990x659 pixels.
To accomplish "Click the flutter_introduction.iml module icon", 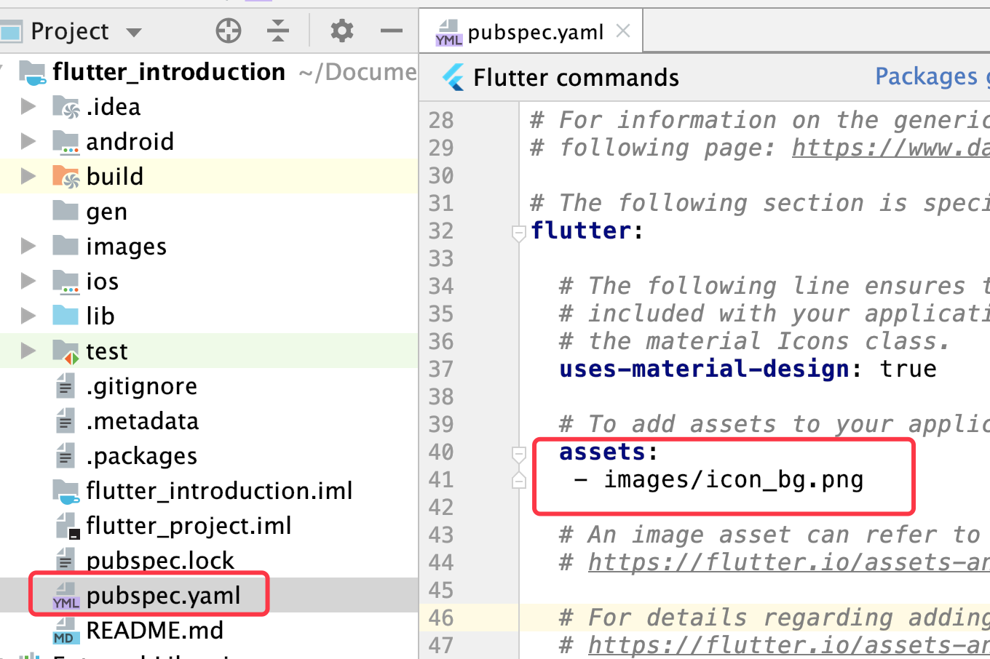I will 66,491.
